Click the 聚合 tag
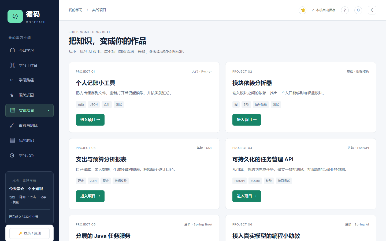Viewport: 386px width, 241px height. (x=106, y=181)
